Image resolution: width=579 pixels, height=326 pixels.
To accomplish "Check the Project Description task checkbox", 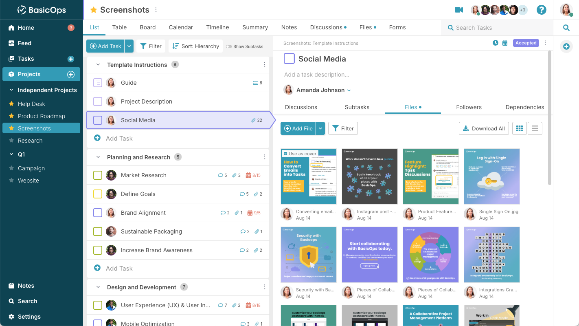I will click(x=98, y=101).
